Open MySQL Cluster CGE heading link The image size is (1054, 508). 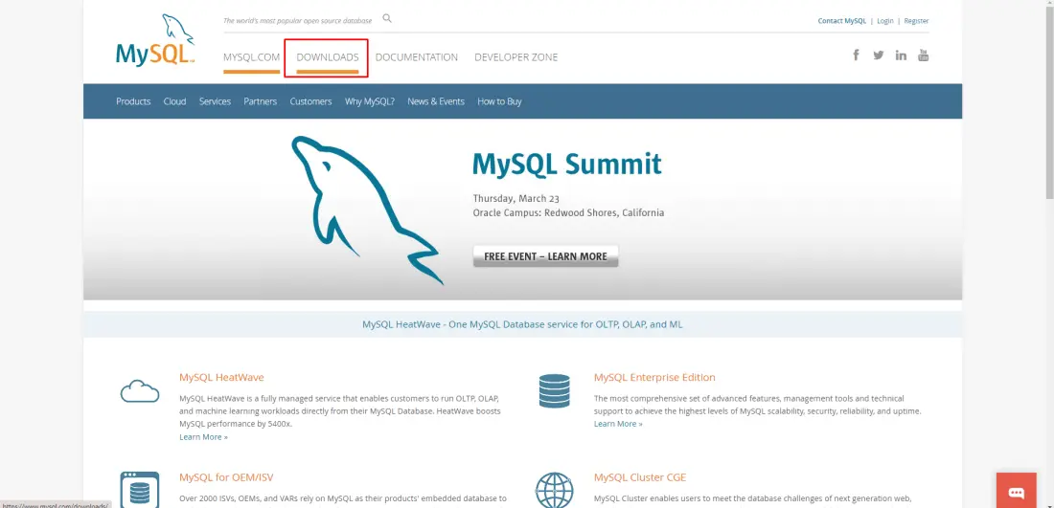click(640, 477)
